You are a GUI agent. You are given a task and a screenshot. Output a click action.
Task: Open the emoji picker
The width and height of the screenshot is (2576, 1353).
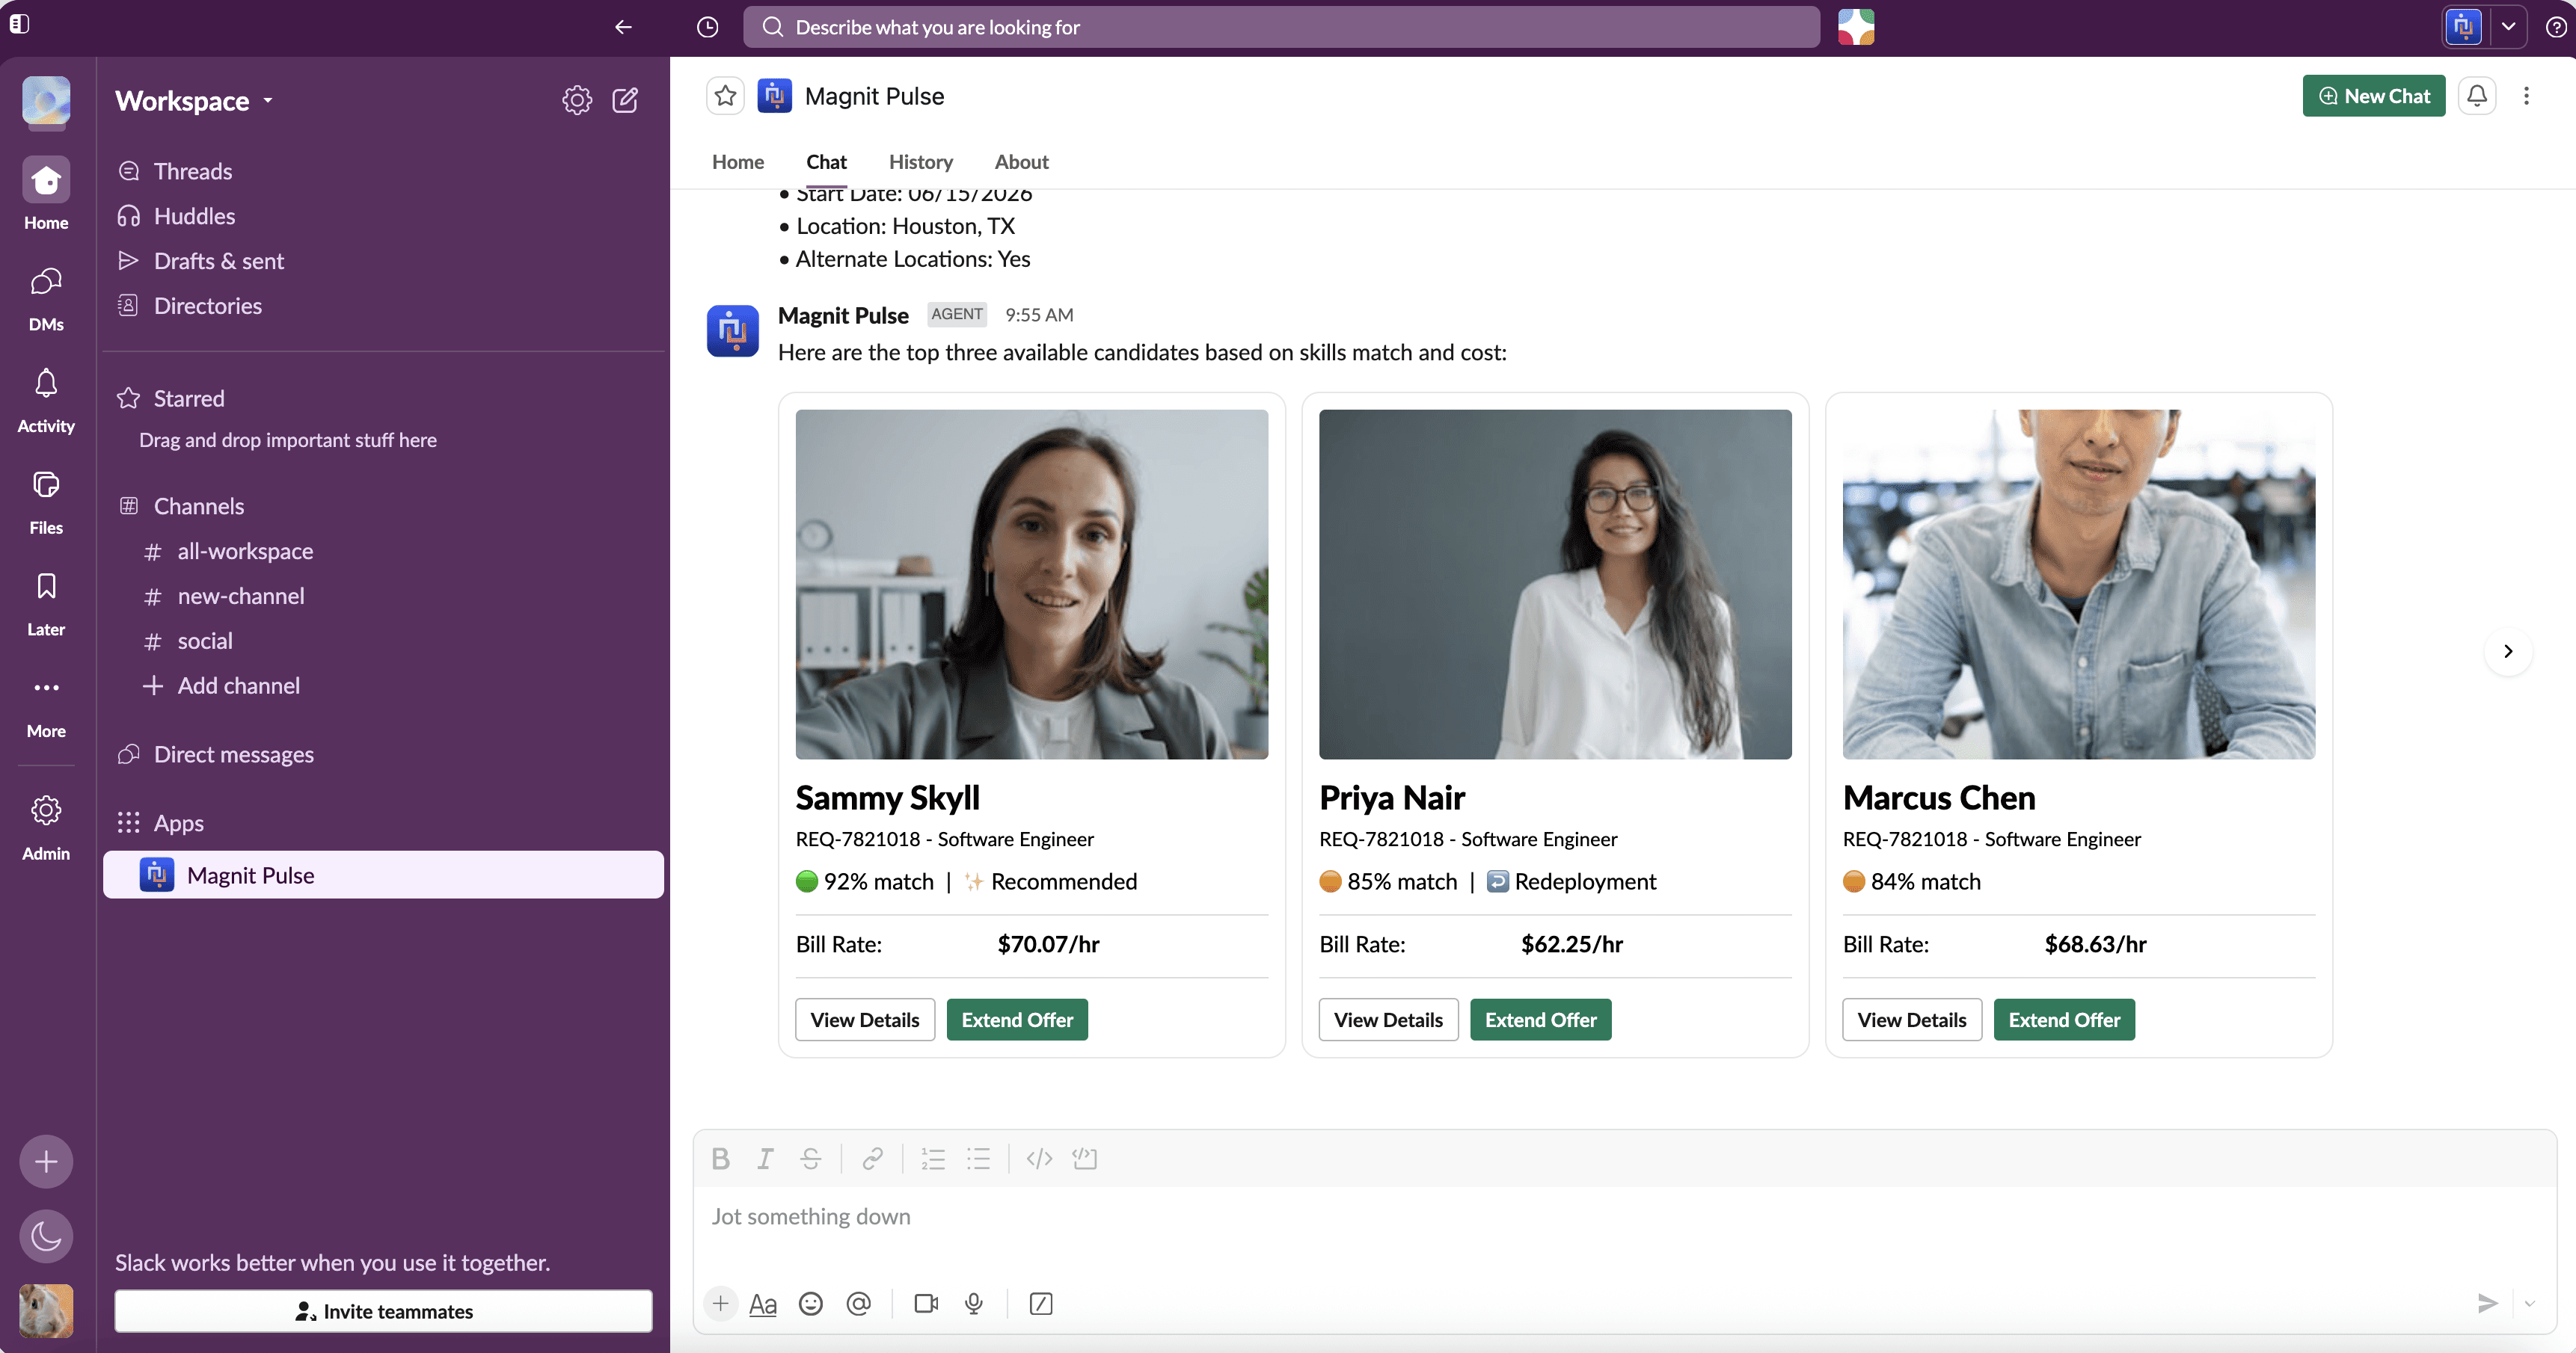pyautogui.click(x=811, y=1303)
